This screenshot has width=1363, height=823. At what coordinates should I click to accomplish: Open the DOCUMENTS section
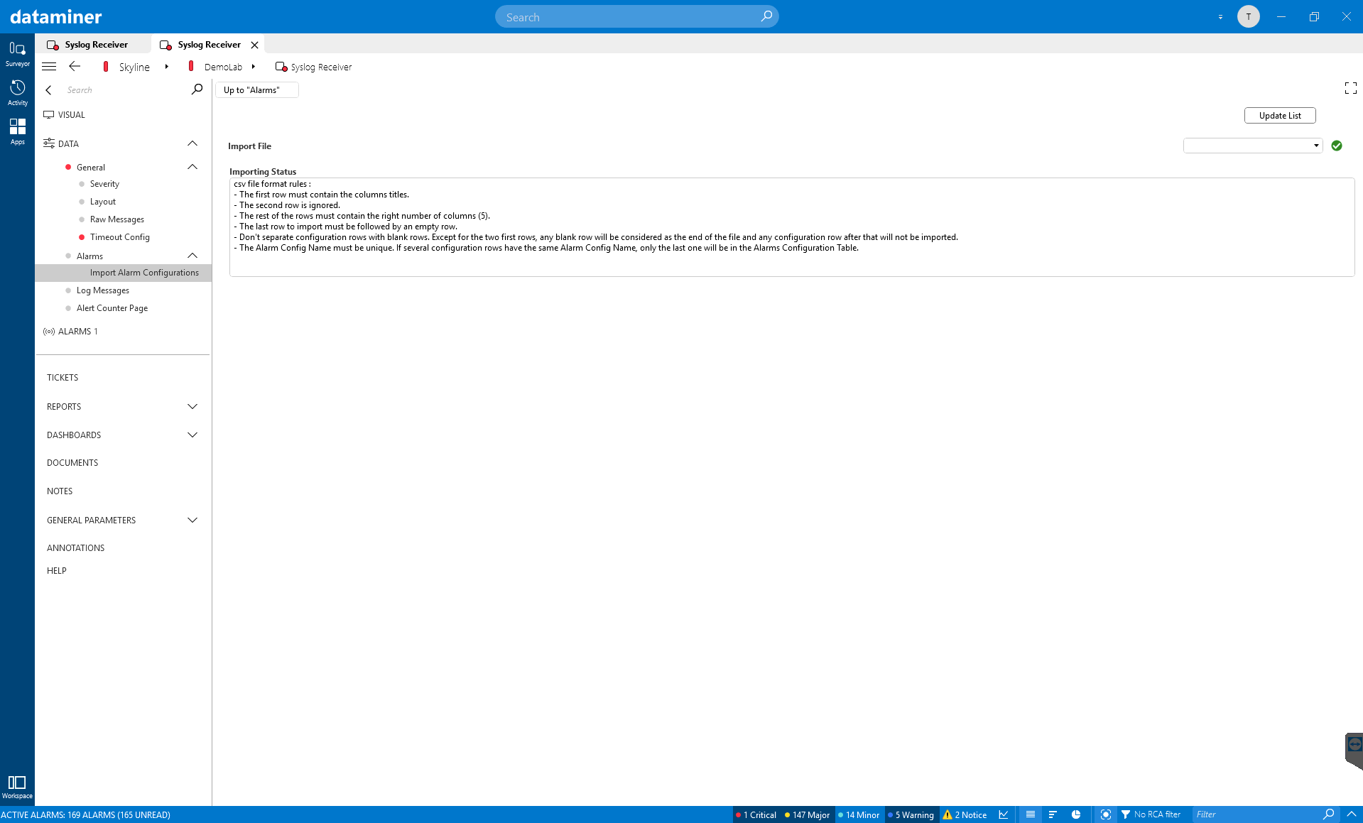pyautogui.click(x=72, y=463)
